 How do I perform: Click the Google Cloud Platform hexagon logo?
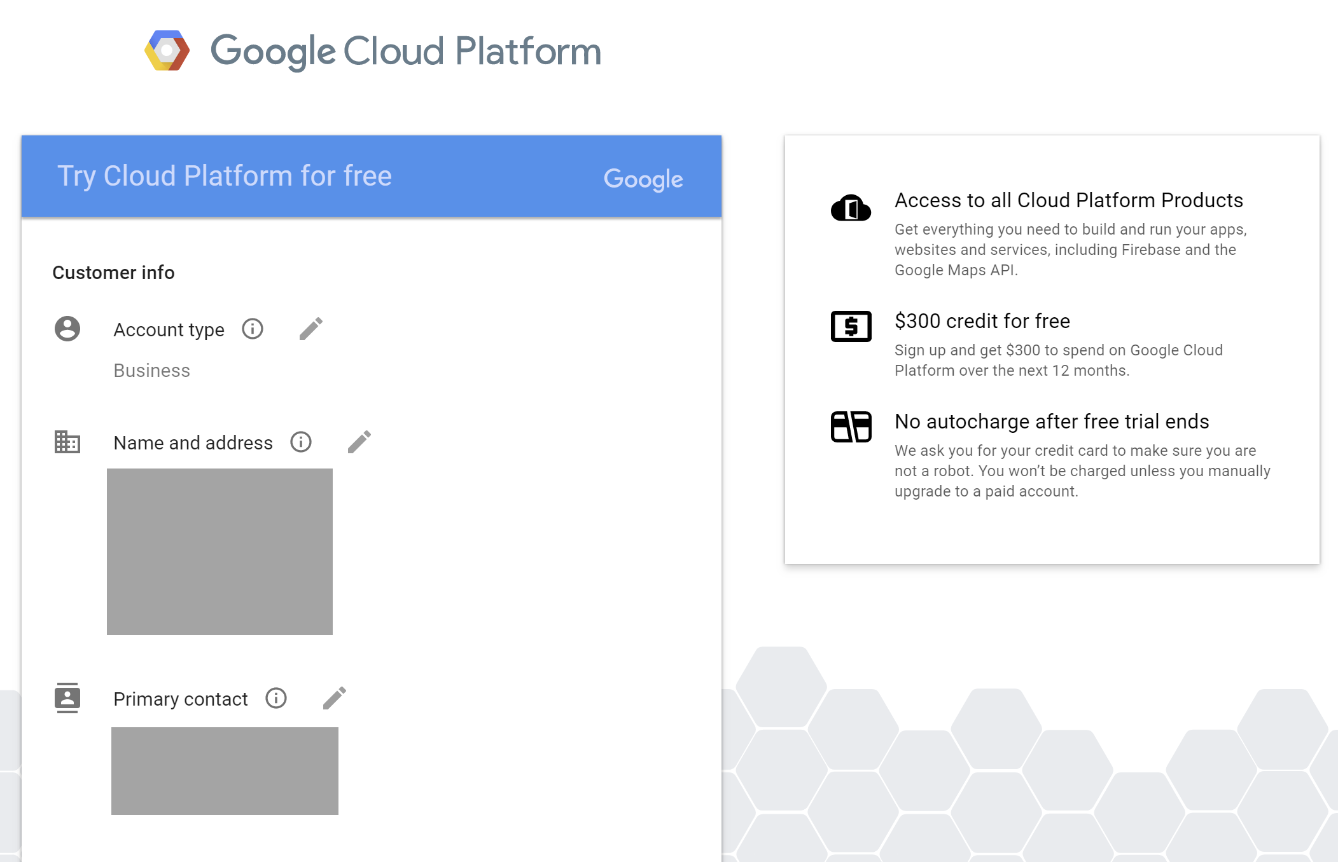pyautogui.click(x=167, y=50)
